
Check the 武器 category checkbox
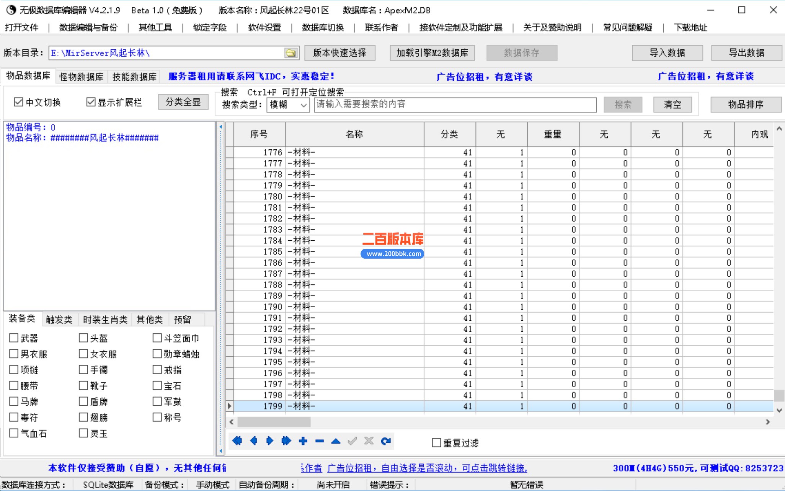(x=14, y=338)
